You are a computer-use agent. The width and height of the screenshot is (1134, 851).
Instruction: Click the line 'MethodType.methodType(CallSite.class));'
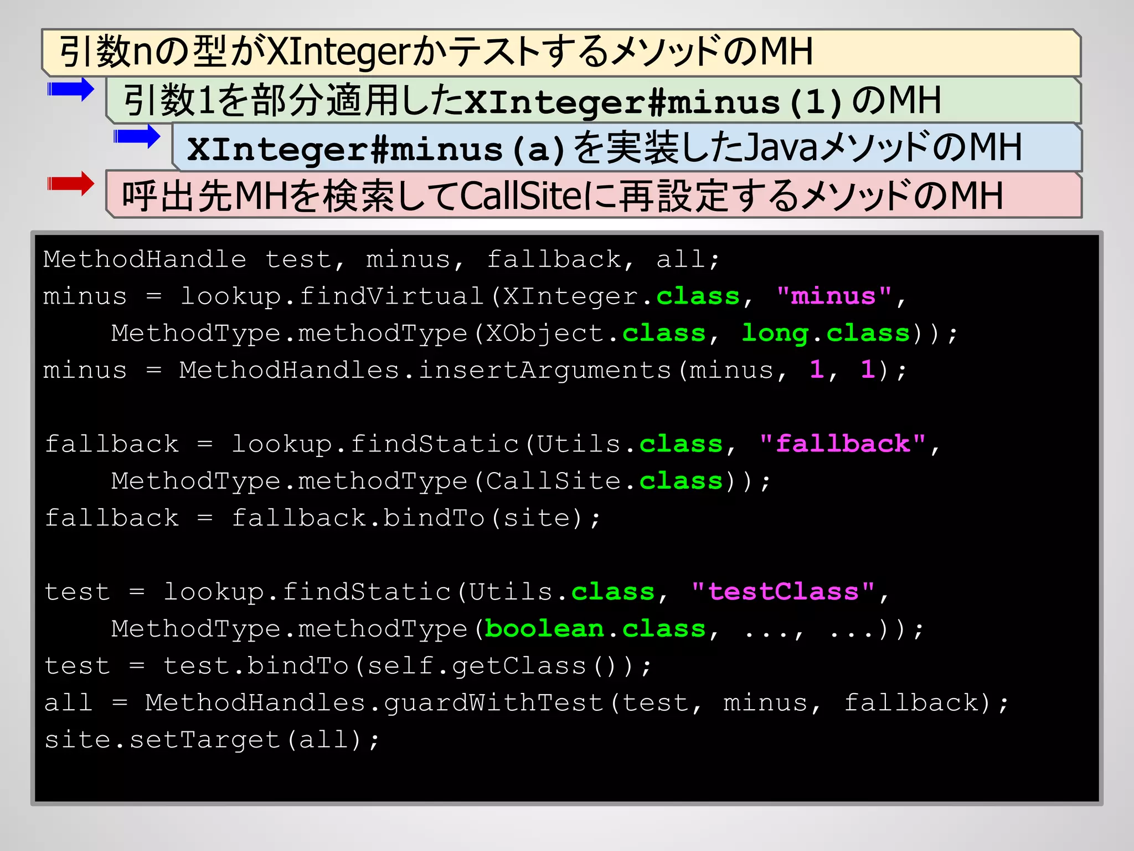(x=441, y=481)
